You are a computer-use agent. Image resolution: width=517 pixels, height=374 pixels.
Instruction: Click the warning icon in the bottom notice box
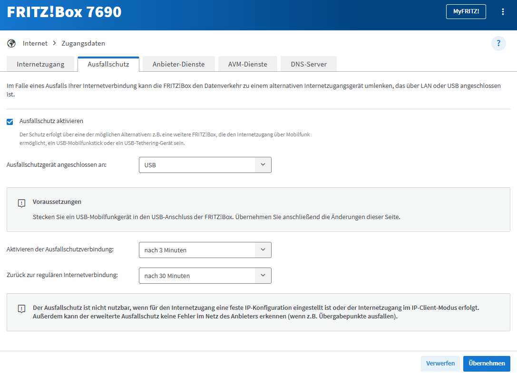pyautogui.click(x=21, y=309)
